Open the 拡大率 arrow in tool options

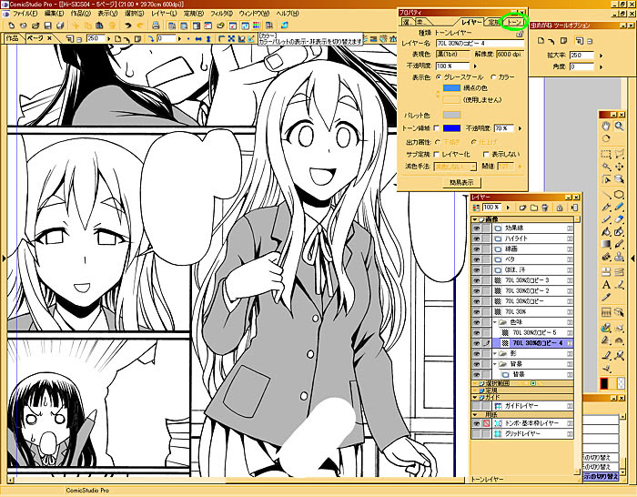tap(602, 56)
